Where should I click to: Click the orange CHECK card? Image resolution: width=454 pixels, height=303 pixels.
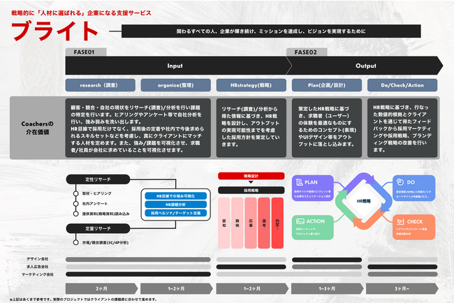pos(414,227)
